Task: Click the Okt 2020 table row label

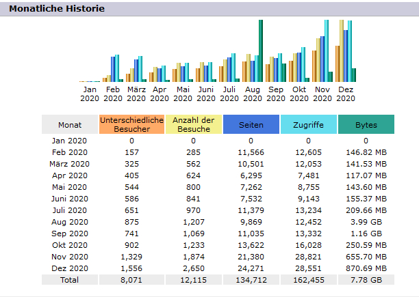Action: 71,244
